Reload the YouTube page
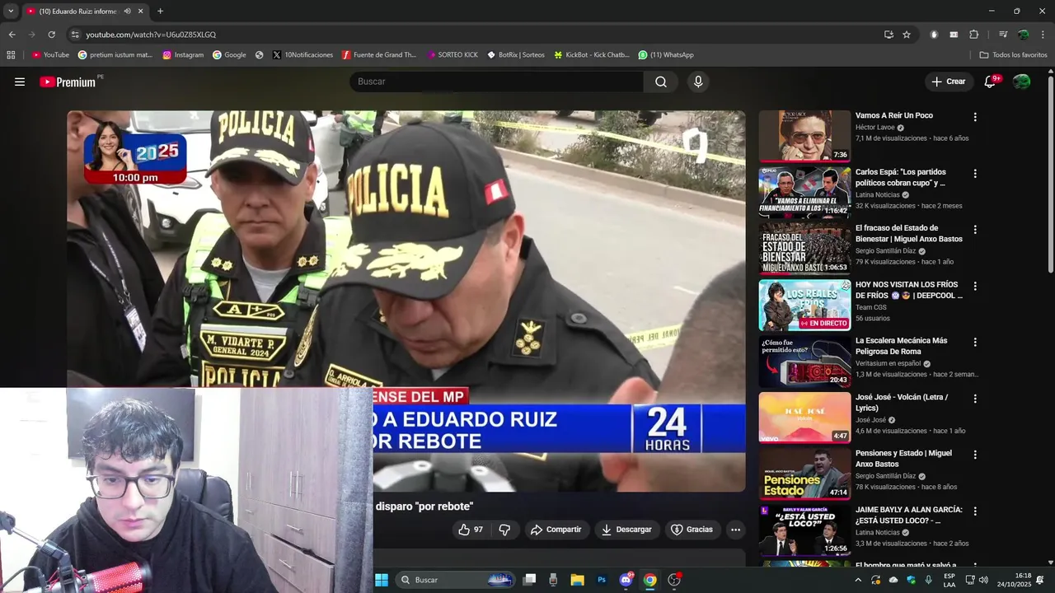Viewport: 1055px width, 593px height. pos(51,35)
